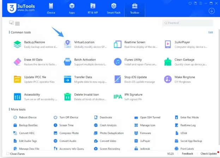Click the Realtime Log label
The image size is (220, 158).
click(188, 125)
